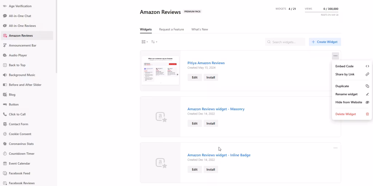Open the Masonry widget placeholder thumbnail
Screen dimensions: 373x186
[160, 117]
